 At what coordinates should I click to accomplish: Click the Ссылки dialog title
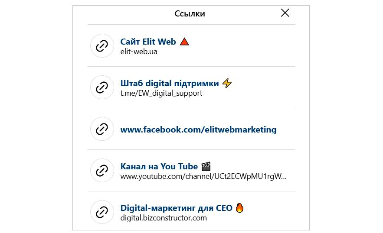point(190,14)
